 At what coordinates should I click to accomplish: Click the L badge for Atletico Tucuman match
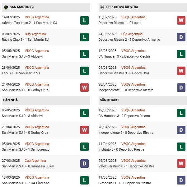84,20
